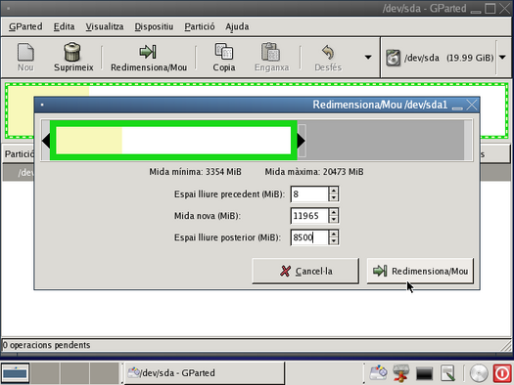Click the Nou (new partition) toolbar icon
The image size is (514, 385).
pos(25,53)
